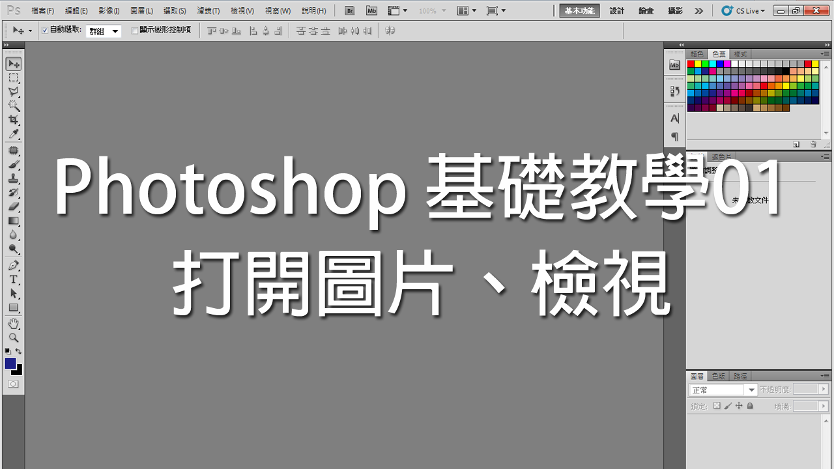This screenshot has height=469, width=834.
Task: Select the Blur tool
Action: coord(14,235)
